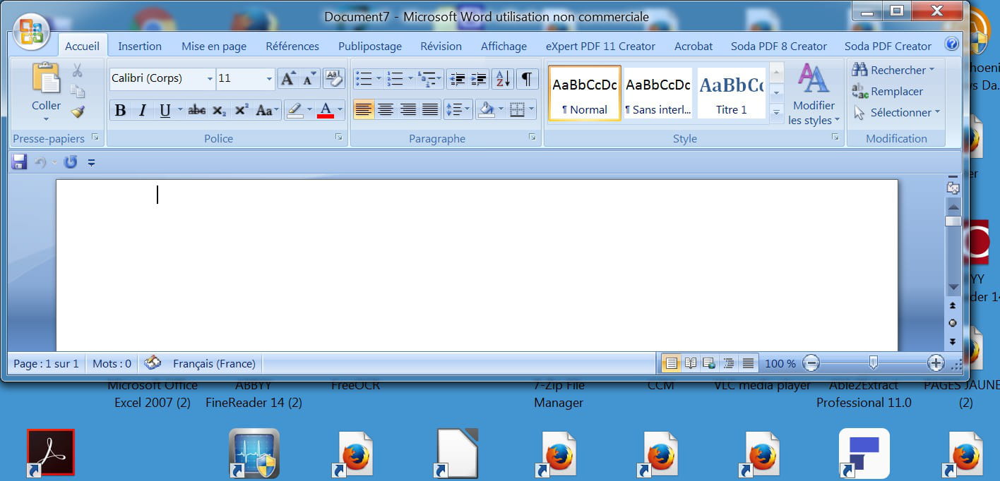Click the zoom slider handle
The height and width of the screenshot is (481, 1000).
(874, 363)
